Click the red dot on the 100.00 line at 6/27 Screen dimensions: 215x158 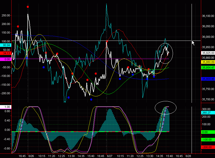[x=107, y=41]
